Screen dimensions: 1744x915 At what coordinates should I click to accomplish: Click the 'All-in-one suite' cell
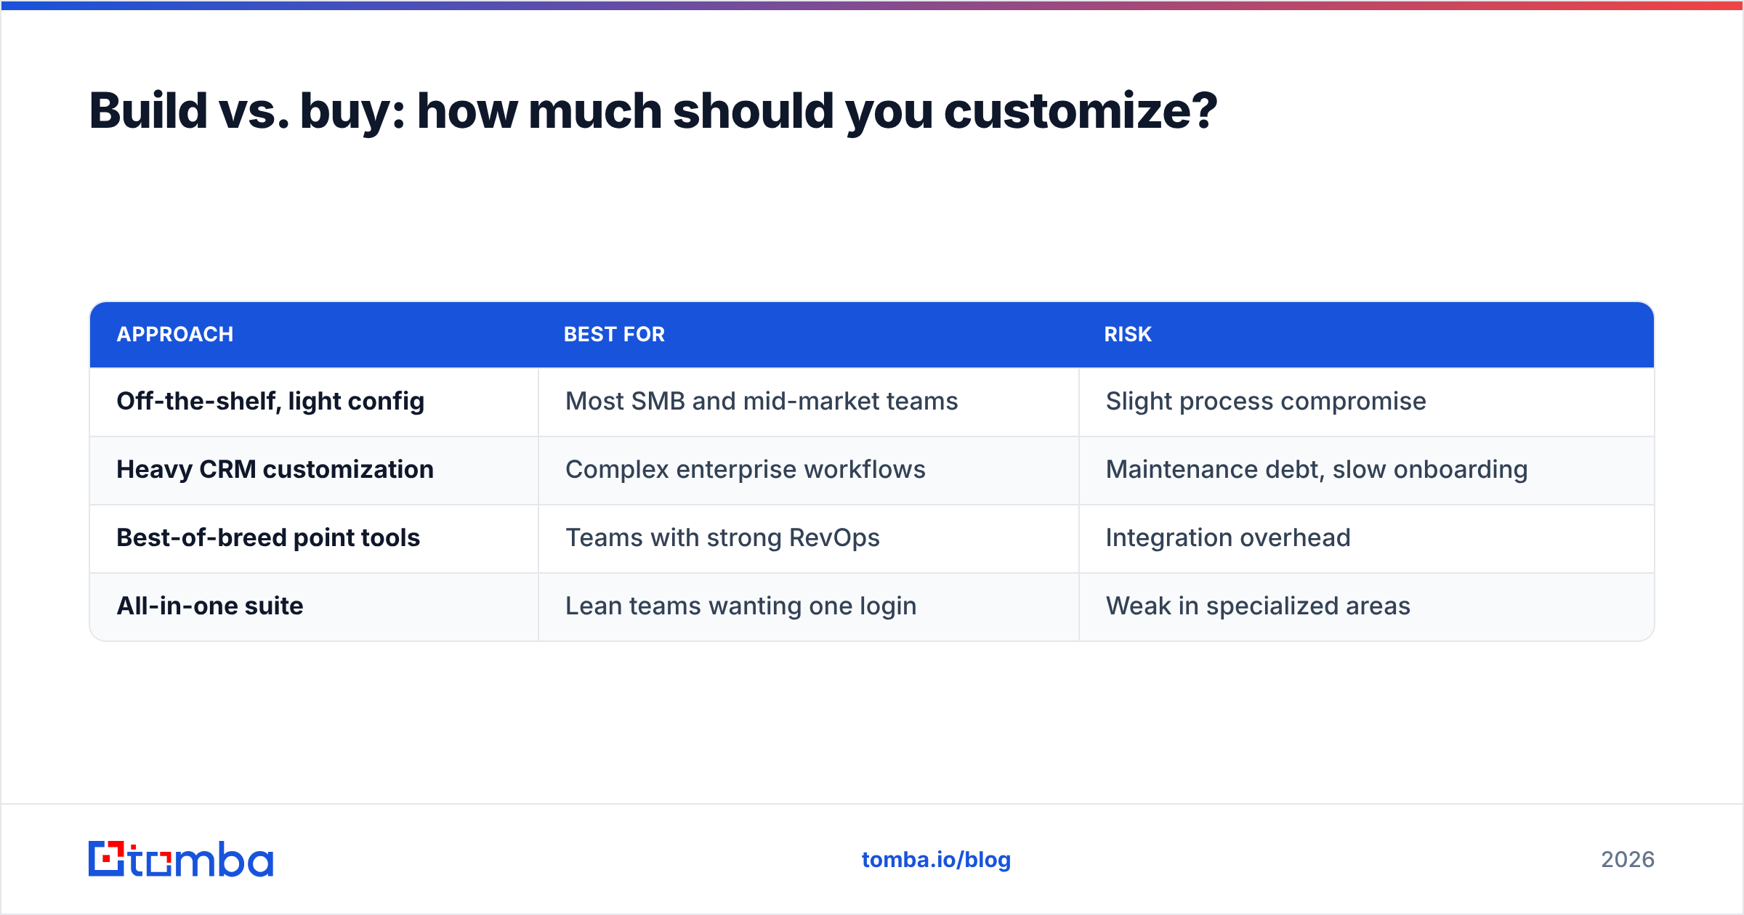click(314, 606)
